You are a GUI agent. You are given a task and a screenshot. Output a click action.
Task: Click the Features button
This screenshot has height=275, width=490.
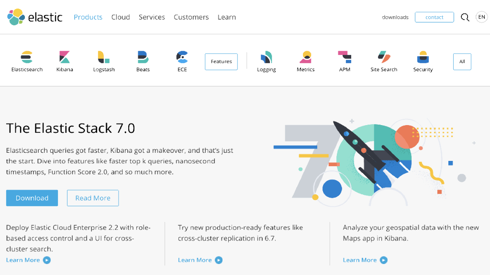coord(221,62)
